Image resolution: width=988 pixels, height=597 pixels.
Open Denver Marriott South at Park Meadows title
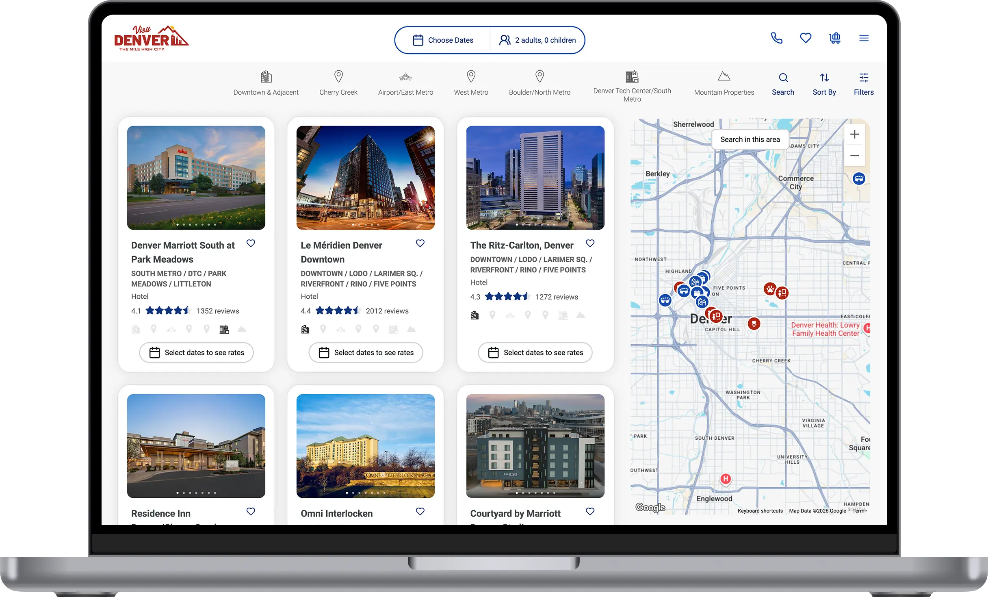click(x=183, y=252)
